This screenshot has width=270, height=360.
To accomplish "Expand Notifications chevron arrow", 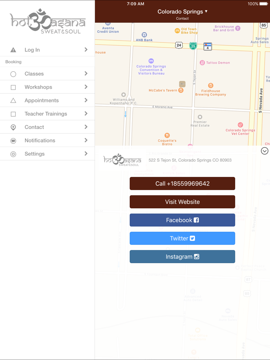I will point(86,140).
